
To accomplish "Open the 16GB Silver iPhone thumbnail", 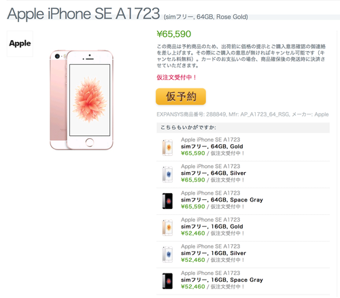I will pos(167,254).
